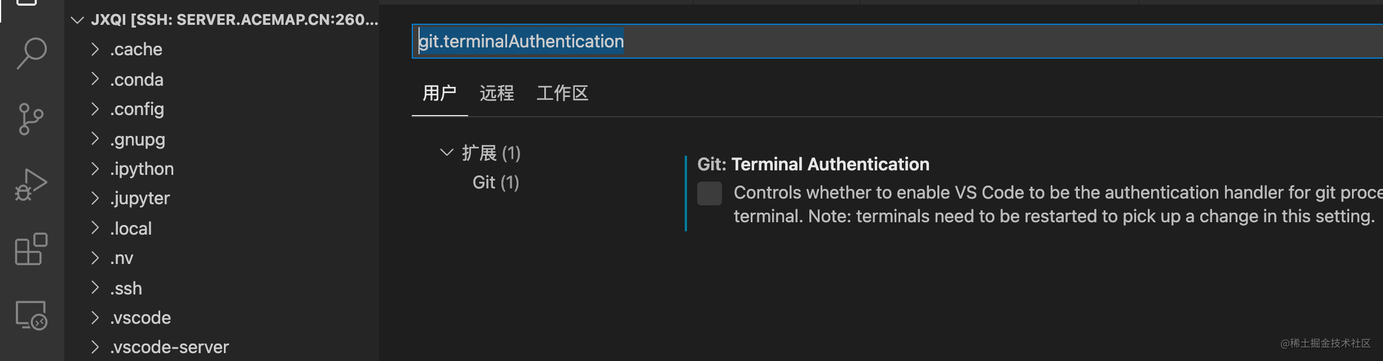Enable the Git Terminal Authentication checkbox
The height and width of the screenshot is (361, 1383).
point(709,193)
